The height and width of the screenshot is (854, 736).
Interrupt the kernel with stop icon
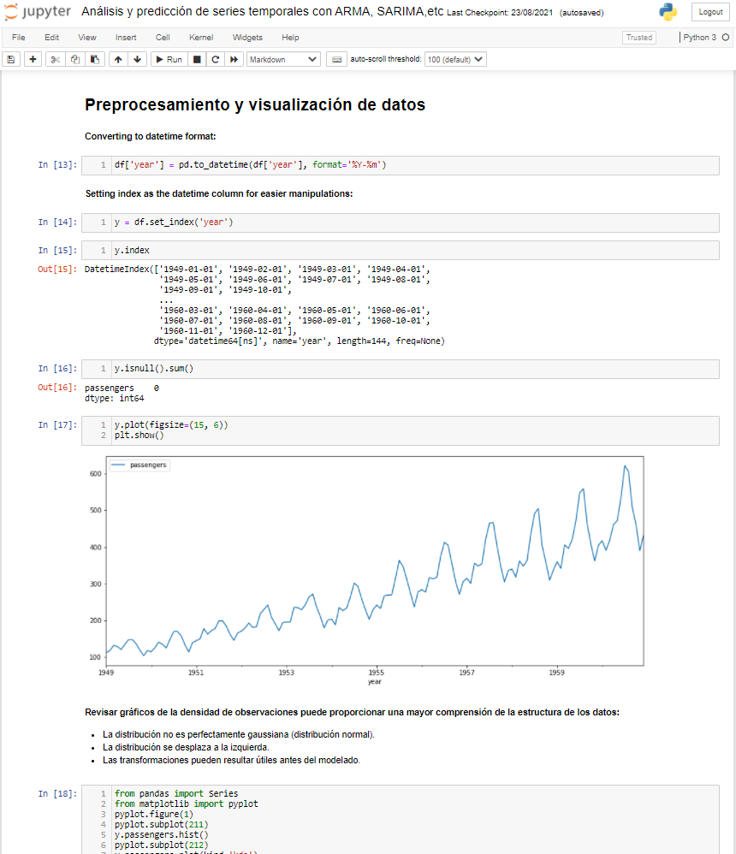196,59
